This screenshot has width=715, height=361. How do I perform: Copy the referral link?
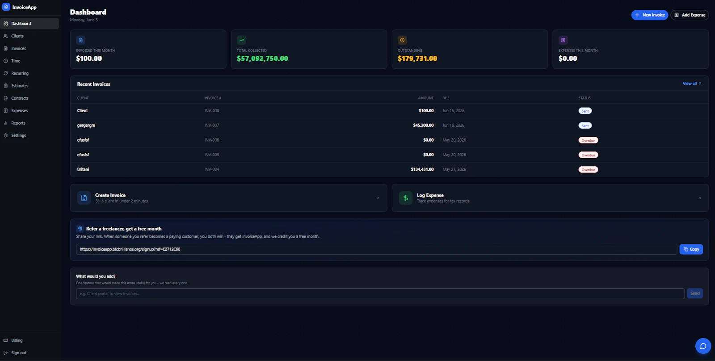(691, 249)
